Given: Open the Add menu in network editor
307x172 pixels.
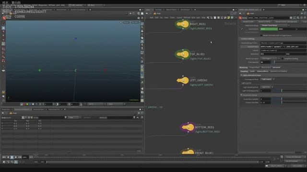Looking at the screenshot, I should click(x=152, y=18).
